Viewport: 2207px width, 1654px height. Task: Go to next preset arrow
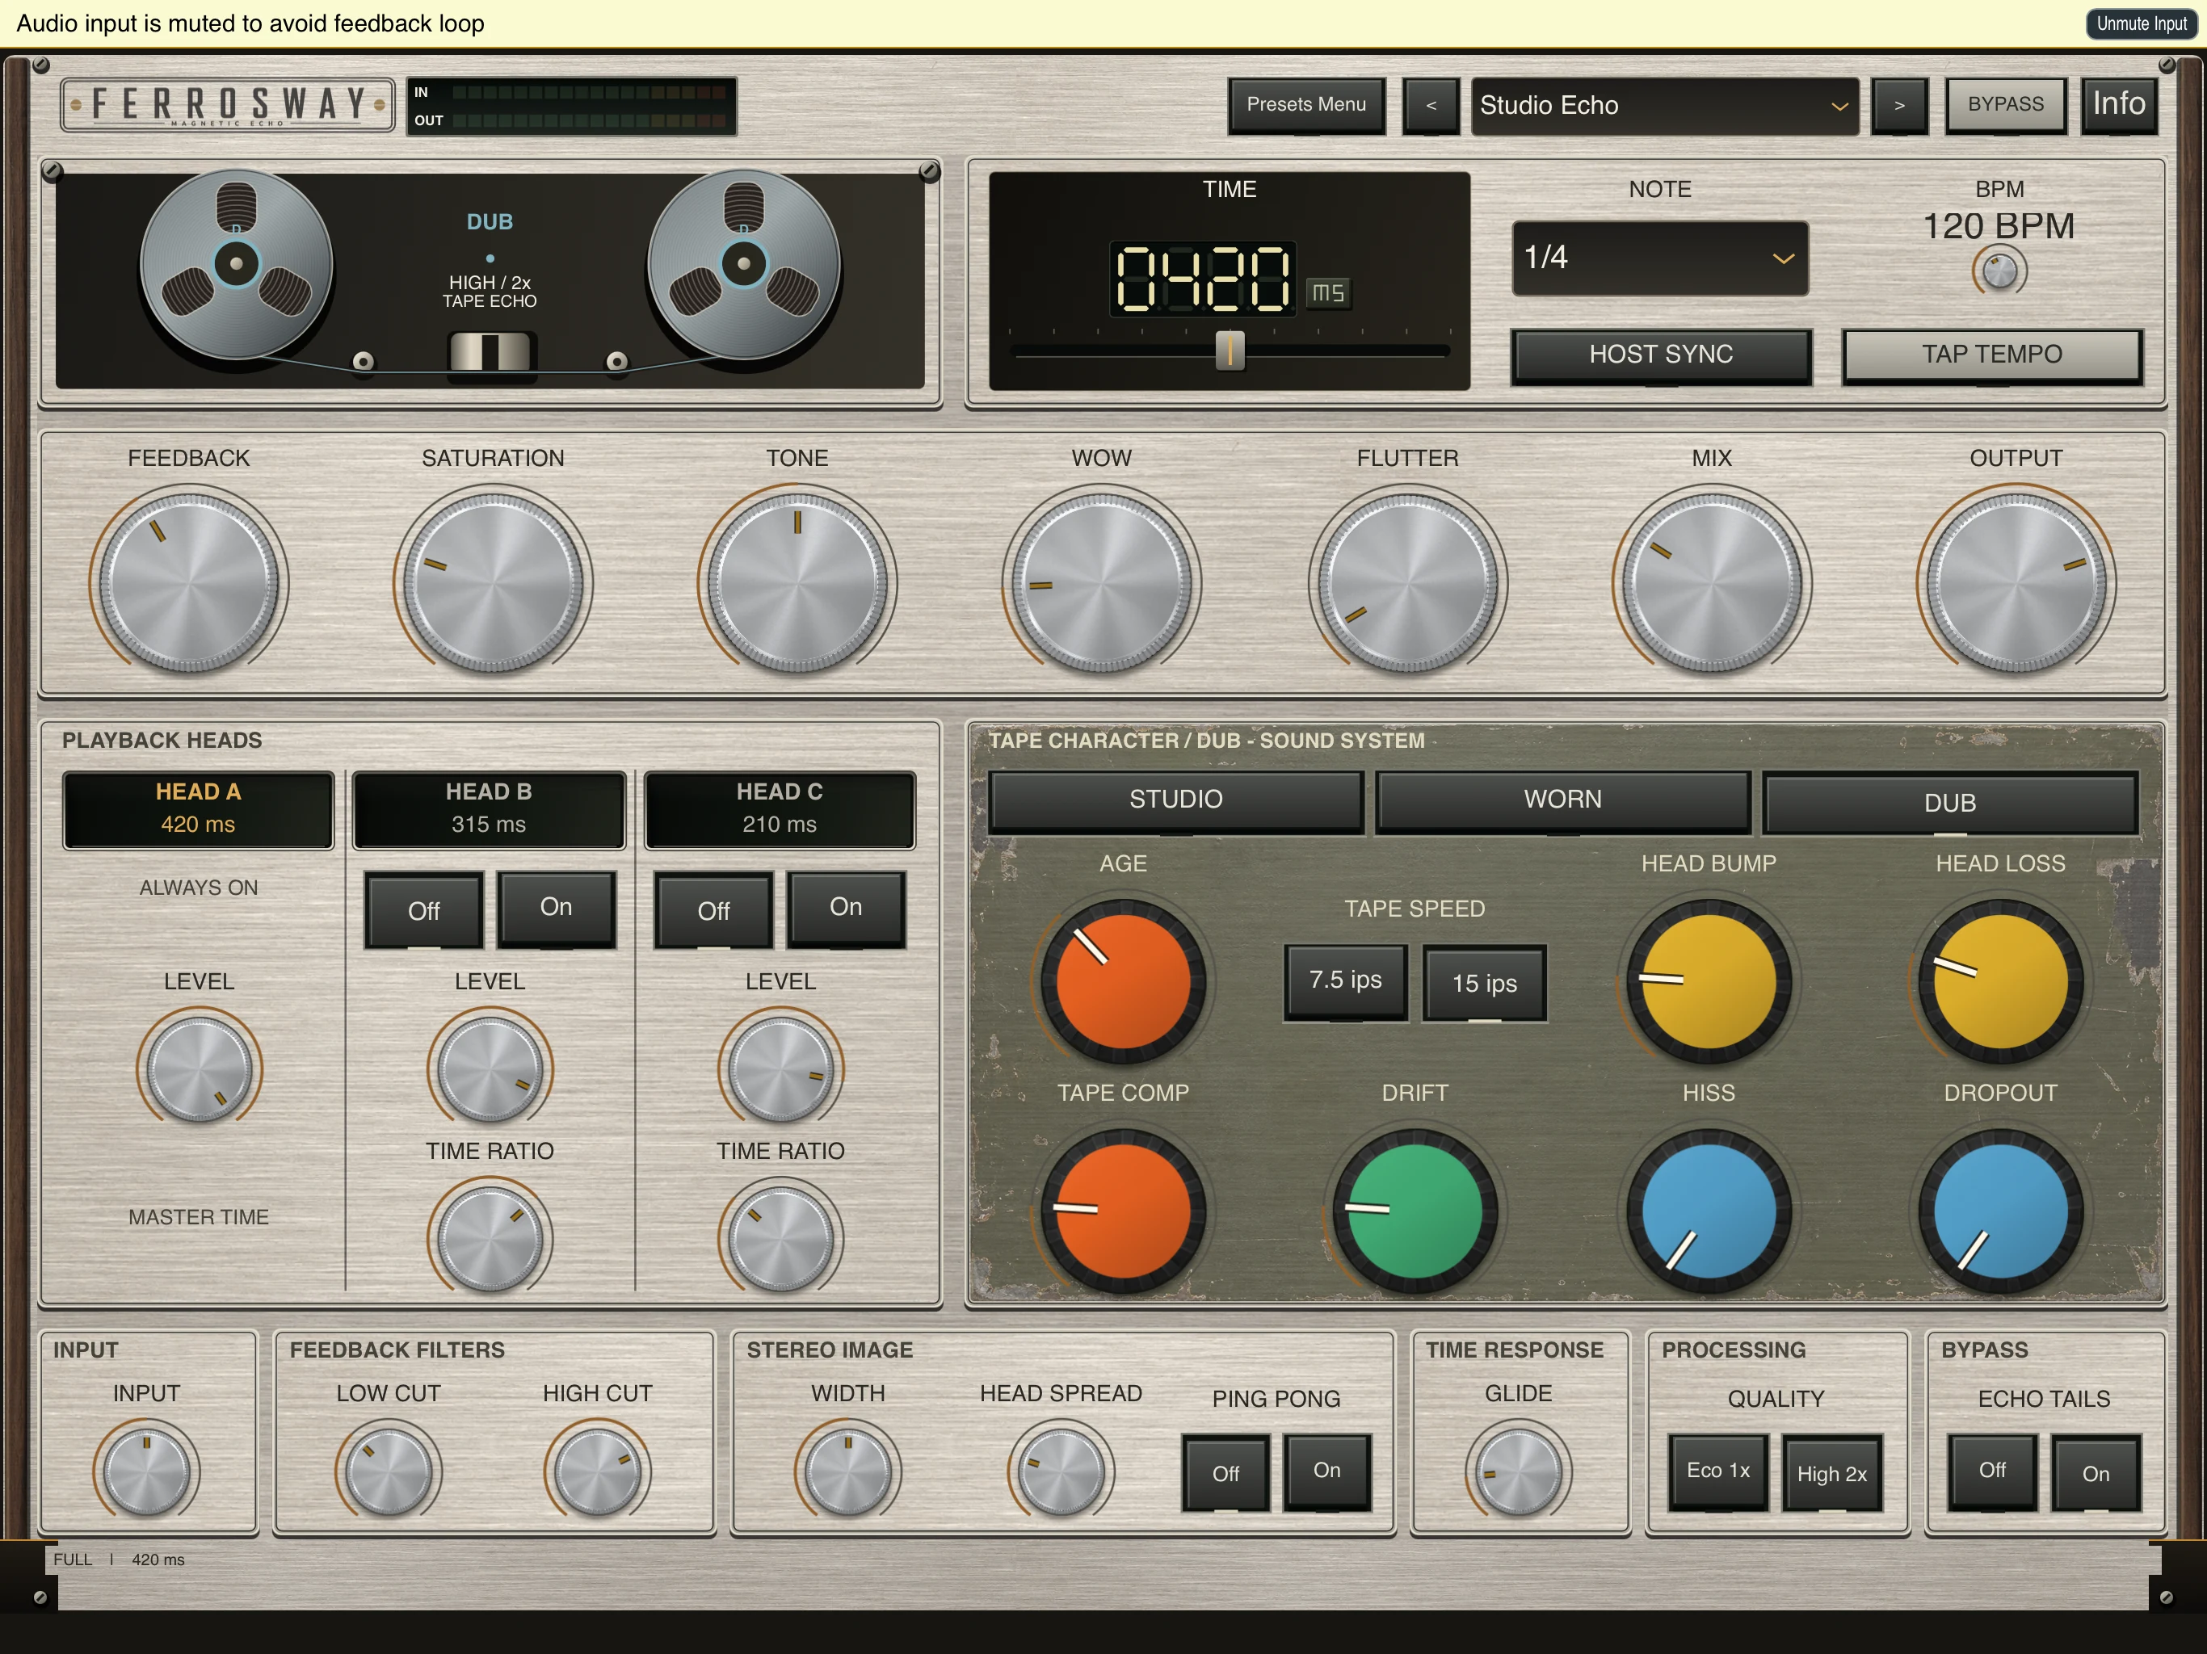pos(1898,106)
